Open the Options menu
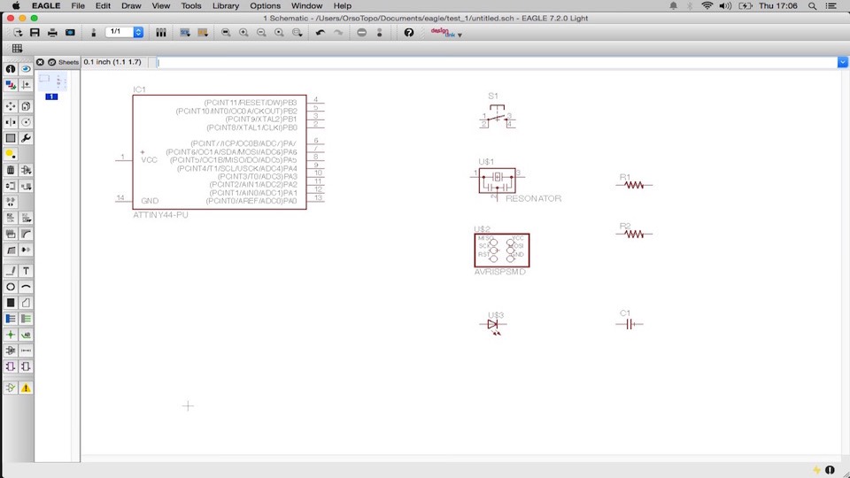The image size is (850, 478). click(x=265, y=5)
